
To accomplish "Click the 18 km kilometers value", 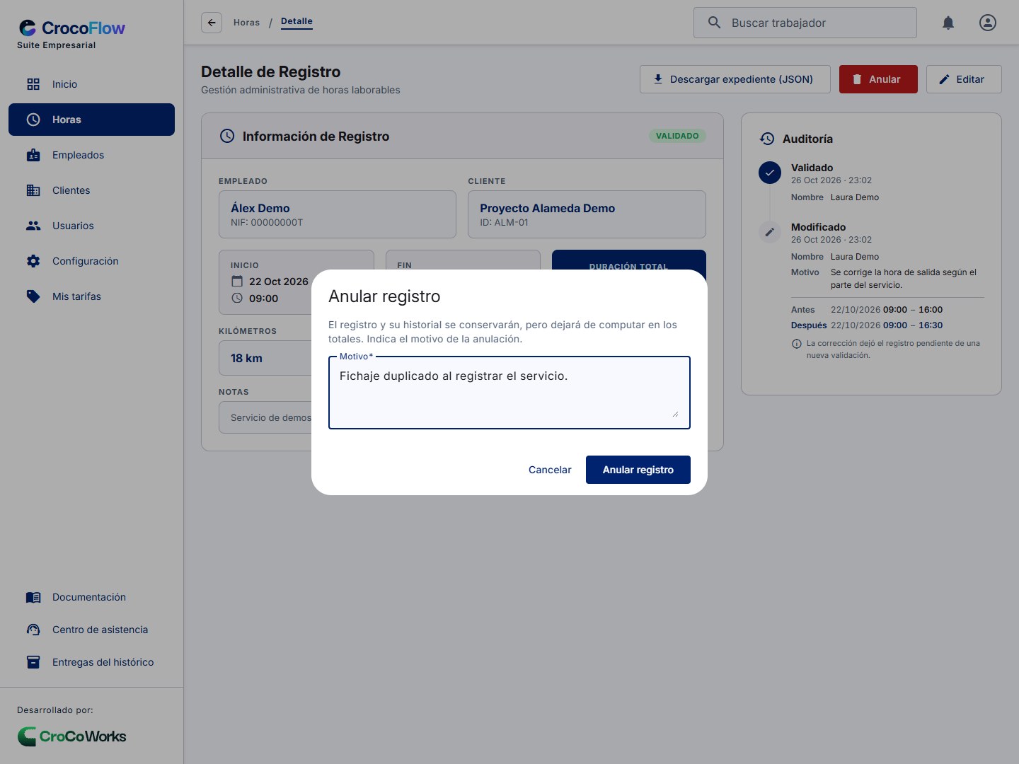I will pos(246,359).
